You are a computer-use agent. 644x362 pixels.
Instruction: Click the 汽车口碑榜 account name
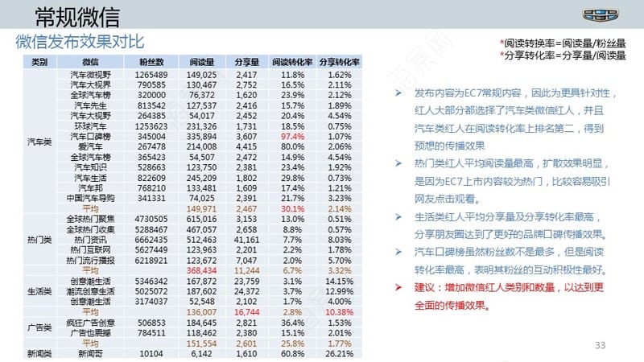click(x=90, y=137)
